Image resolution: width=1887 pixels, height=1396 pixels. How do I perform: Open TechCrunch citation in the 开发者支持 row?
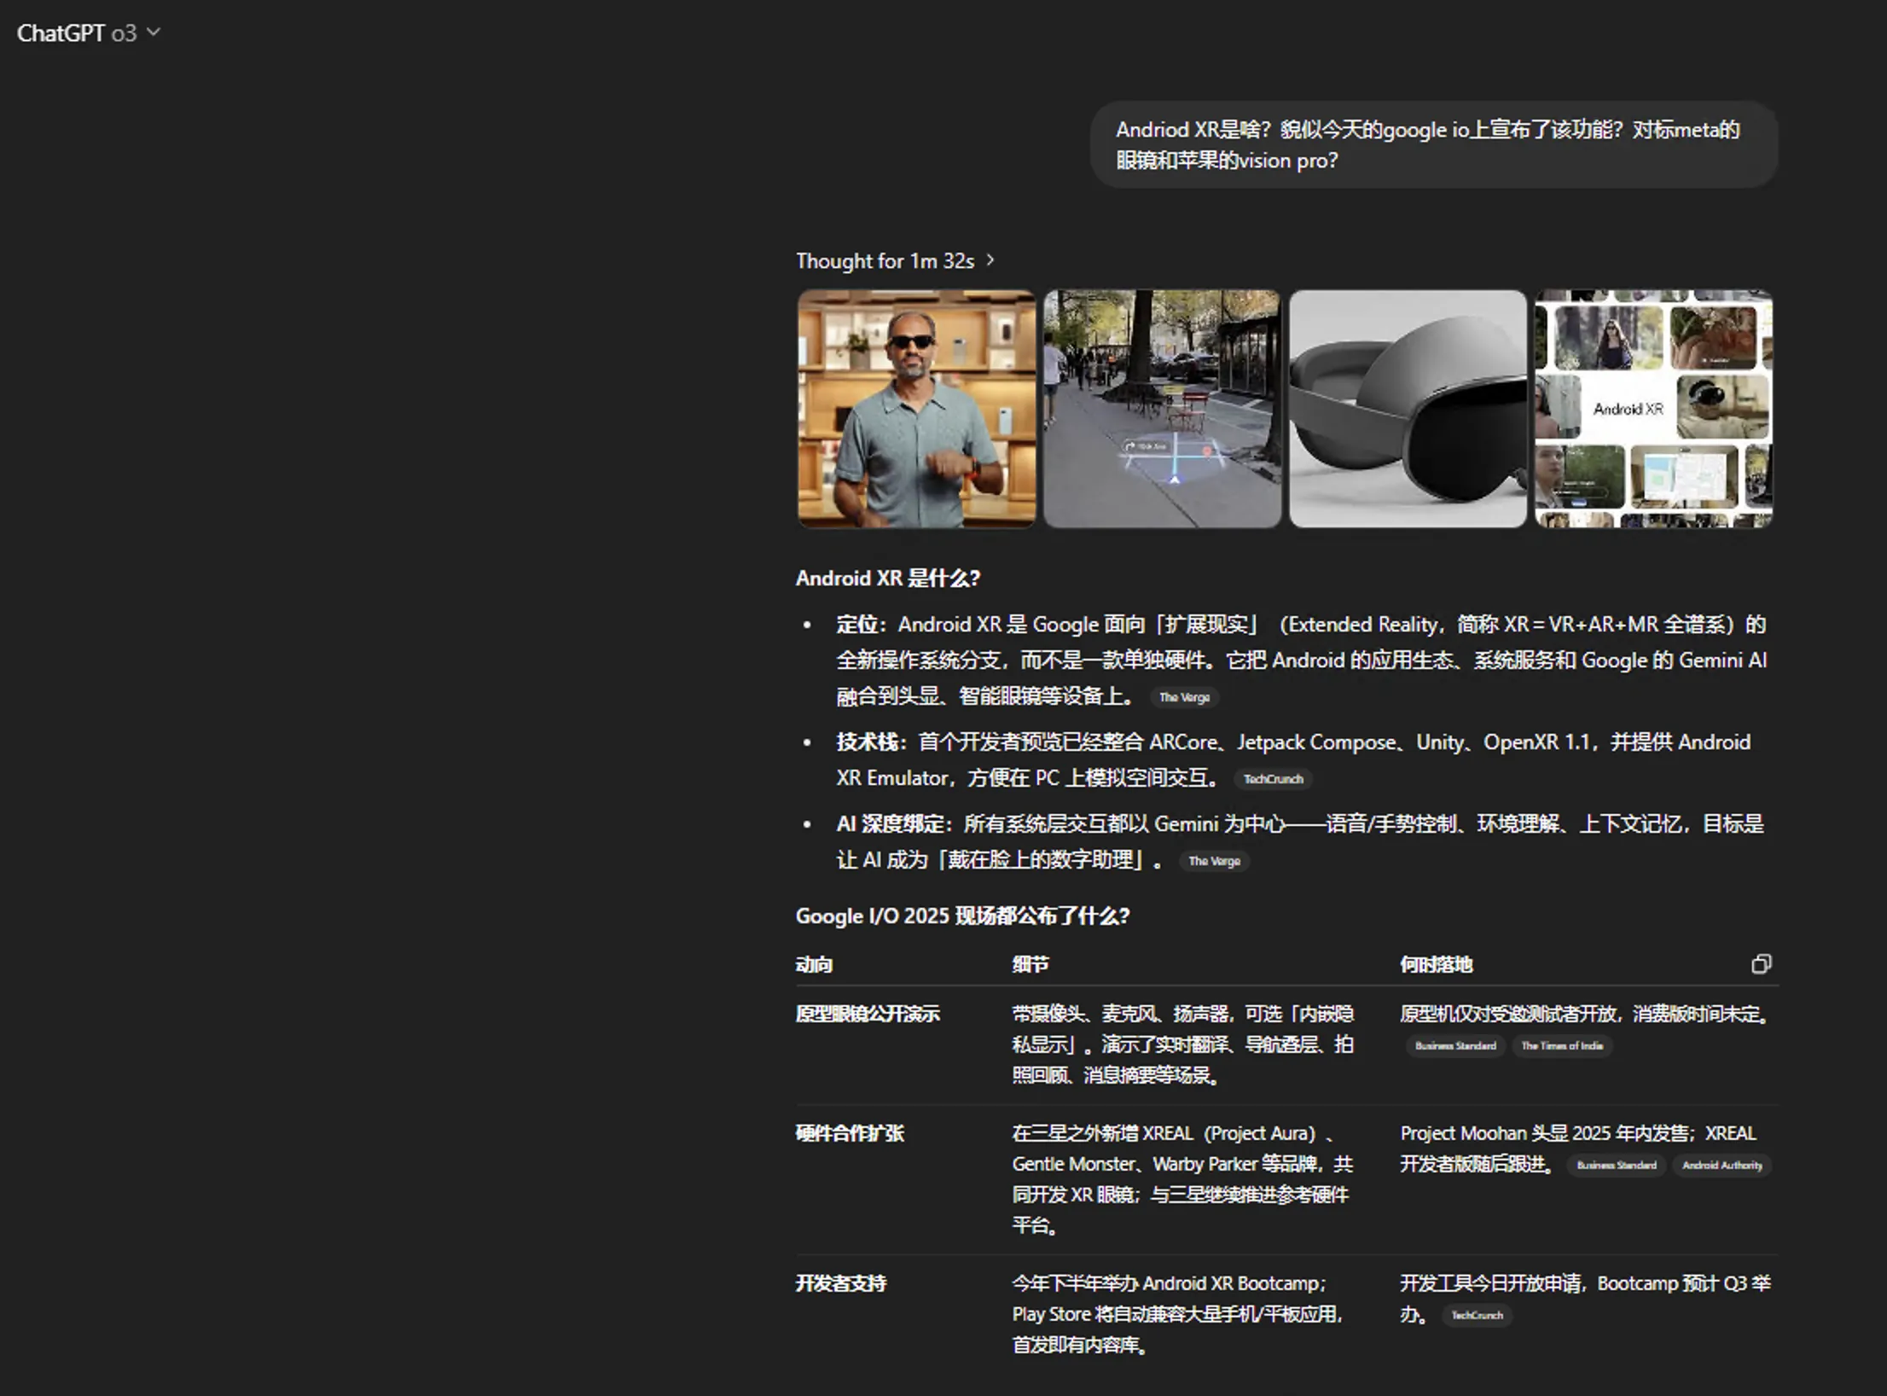pos(1478,1315)
